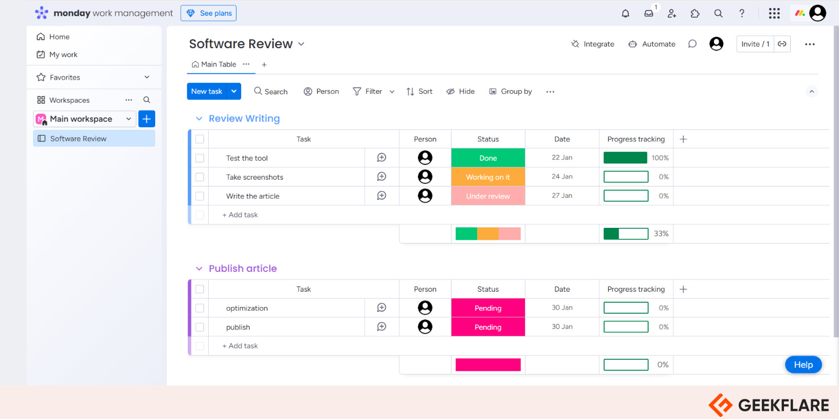Copy board link icon beside Invite
839x419 pixels.
[782, 44]
